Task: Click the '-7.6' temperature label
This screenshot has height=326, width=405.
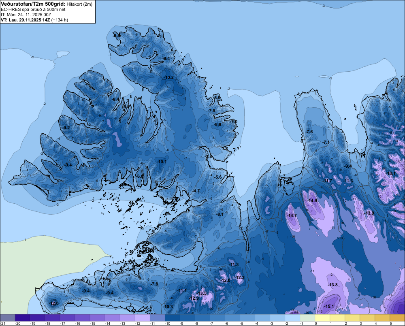Action: (309, 132)
